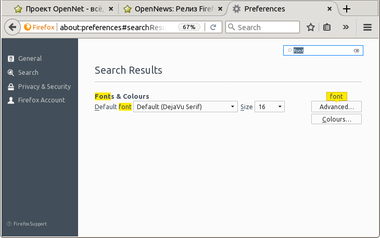Open the hamburger application menu
Viewport: 380px width, 238px height.
pos(368,28)
